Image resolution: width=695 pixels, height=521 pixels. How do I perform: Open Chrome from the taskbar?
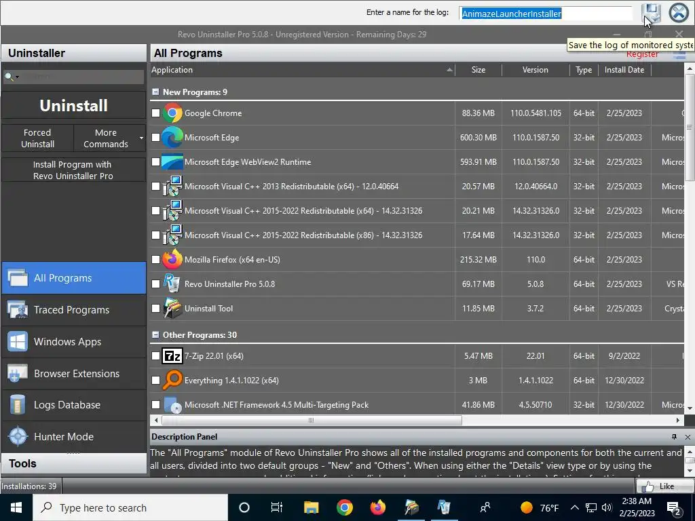tap(344, 507)
